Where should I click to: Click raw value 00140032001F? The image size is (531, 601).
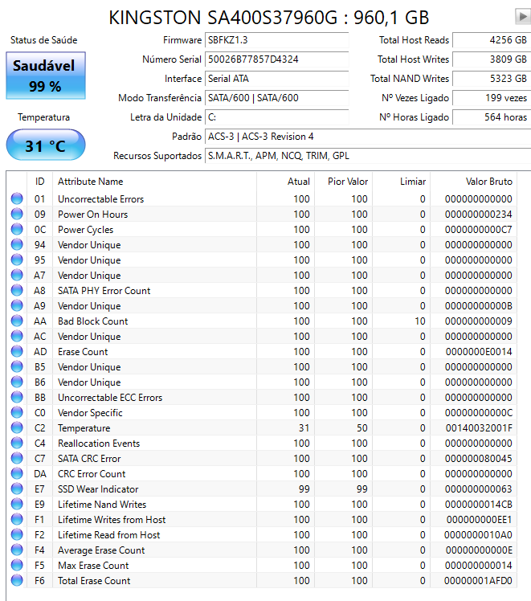pyautogui.click(x=479, y=428)
